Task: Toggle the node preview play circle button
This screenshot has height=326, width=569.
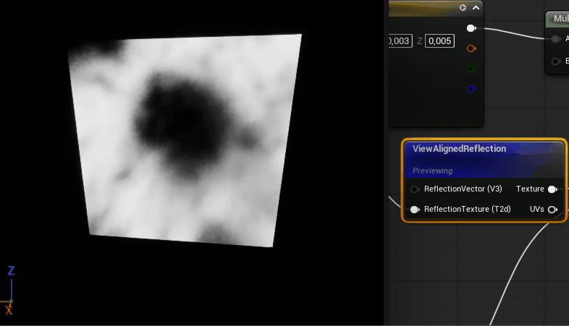Action: pyautogui.click(x=463, y=8)
